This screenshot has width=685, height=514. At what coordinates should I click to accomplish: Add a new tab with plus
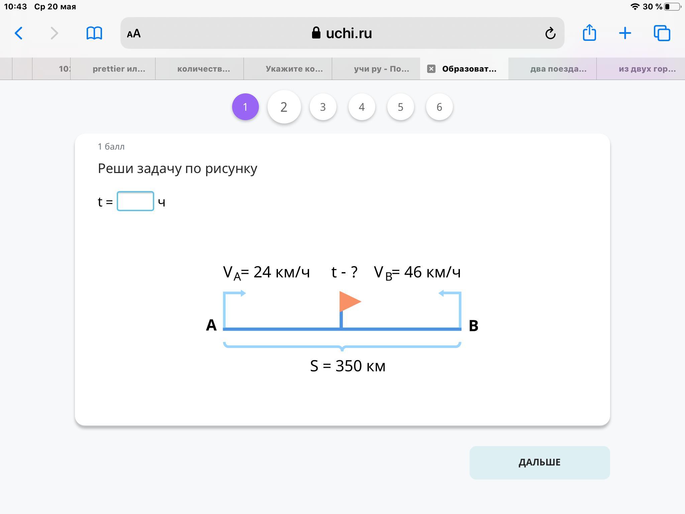click(x=625, y=33)
